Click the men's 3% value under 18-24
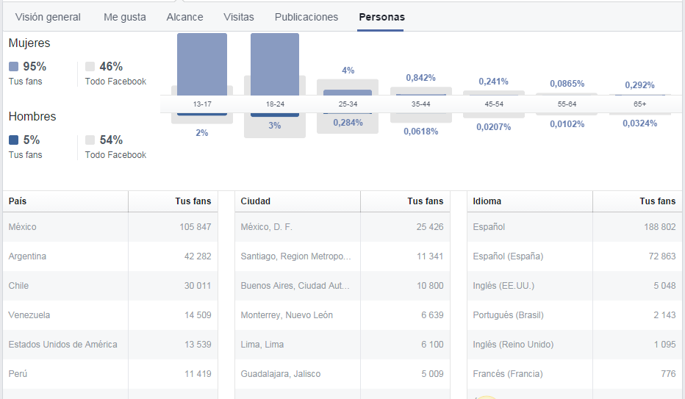 click(274, 126)
